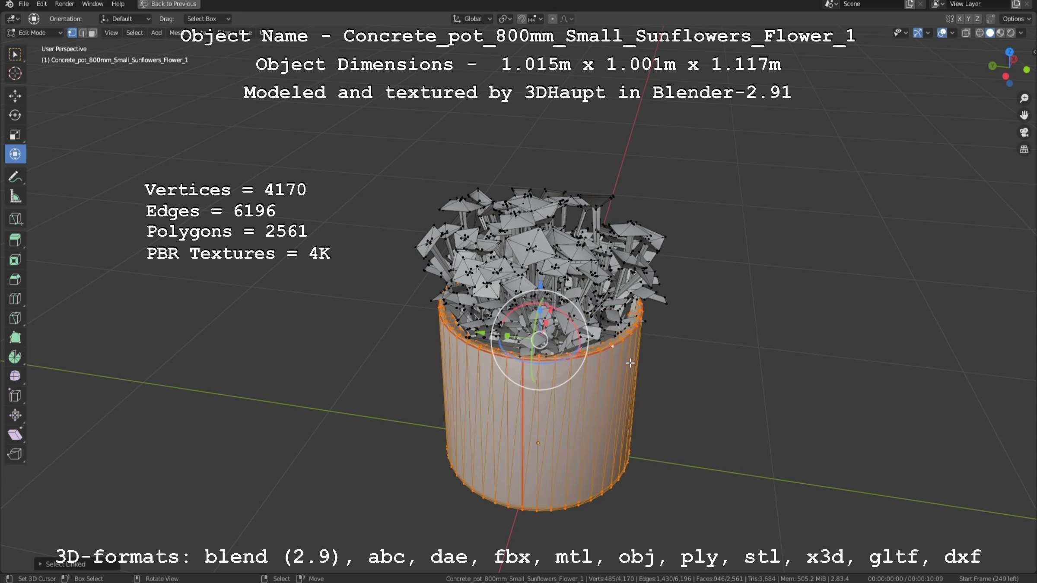Activate the Extrude Region tool
The image size is (1037, 583).
15,240
